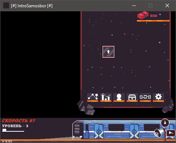This screenshot has width=176, height=143.
Task: Open the gear settings icon
Action: (x=158, y=97)
